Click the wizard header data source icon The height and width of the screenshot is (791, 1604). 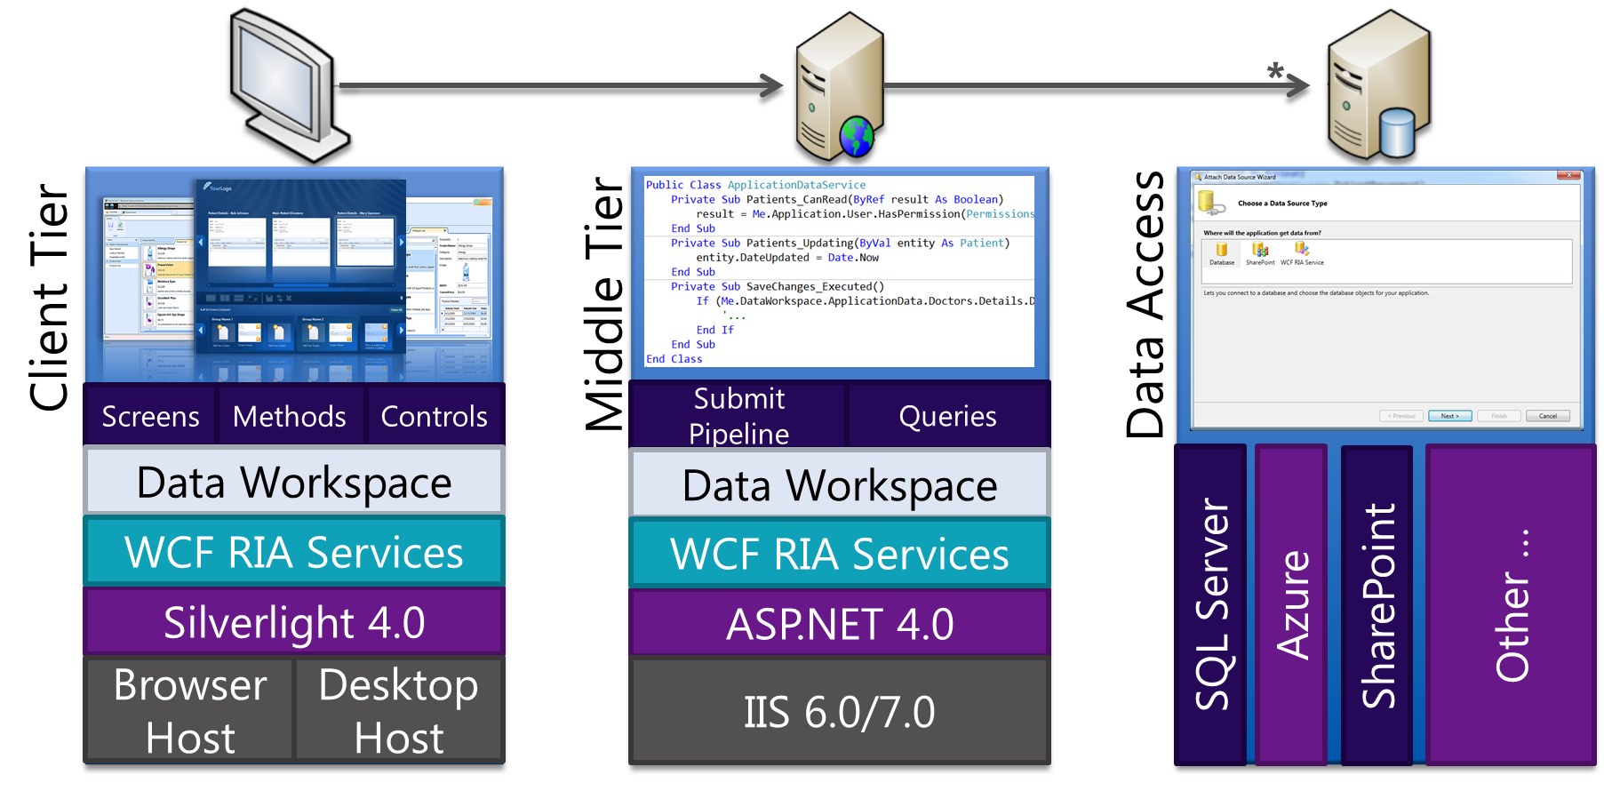click(x=1210, y=204)
